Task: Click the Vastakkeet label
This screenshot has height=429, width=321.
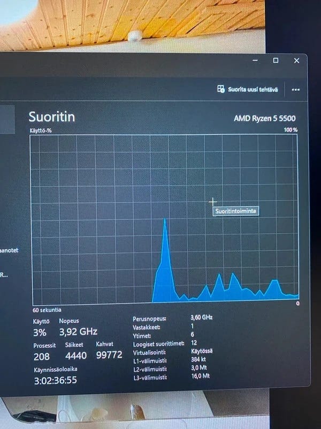Action: pyautogui.click(x=147, y=327)
